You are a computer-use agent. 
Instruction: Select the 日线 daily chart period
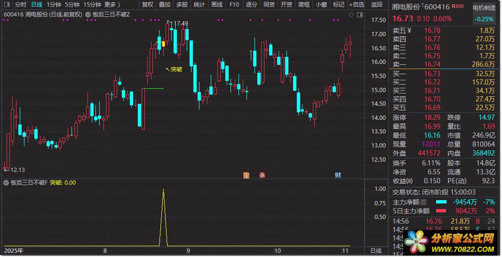37,5
